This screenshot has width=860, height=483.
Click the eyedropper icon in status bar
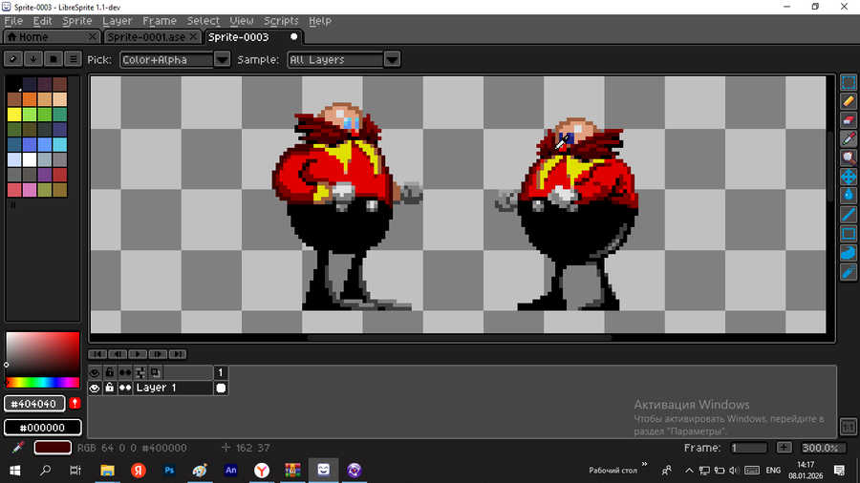click(17, 448)
